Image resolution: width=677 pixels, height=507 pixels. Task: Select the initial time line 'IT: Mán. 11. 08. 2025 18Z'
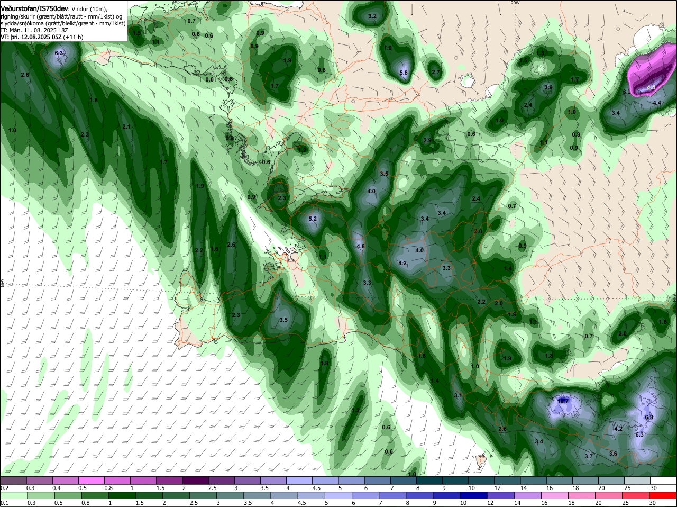(34, 31)
